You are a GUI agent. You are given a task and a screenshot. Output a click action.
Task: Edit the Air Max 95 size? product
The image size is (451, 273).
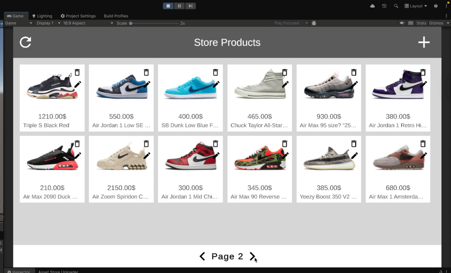[x=354, y=84]
